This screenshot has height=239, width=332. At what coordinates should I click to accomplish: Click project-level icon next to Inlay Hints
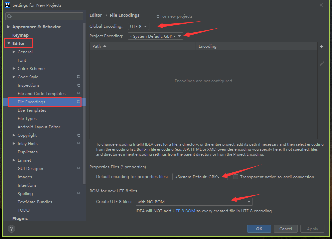[79, 143]
